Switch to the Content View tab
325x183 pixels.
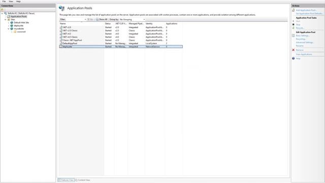pyautogui.click(x=82, y=180)
